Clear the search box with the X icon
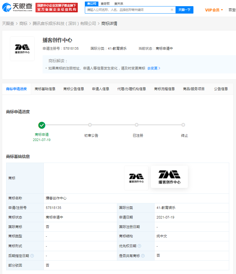Screen dimensions: 236x274 (172, 10)
